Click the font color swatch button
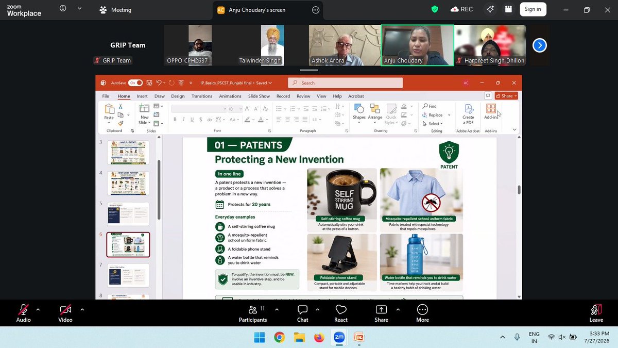 click(261, 119)
